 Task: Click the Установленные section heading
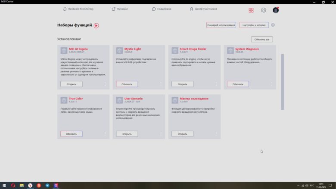pyautogui.click(x=69, y=39)
